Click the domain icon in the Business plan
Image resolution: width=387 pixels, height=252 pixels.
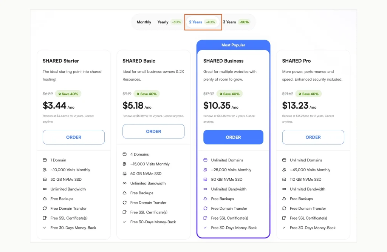pos(205,160)
